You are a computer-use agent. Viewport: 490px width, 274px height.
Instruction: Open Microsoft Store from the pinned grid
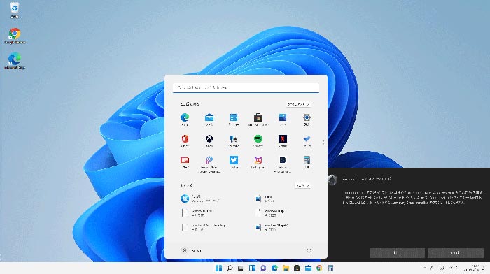(258, 120)
